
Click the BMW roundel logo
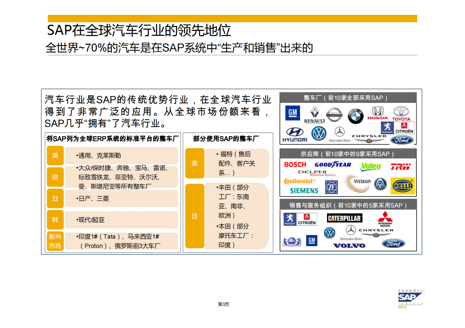356,116
